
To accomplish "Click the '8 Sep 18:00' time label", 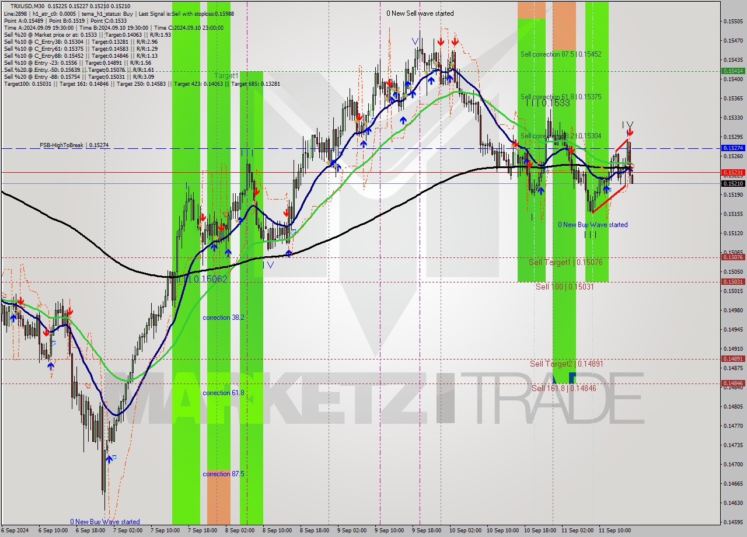I will click(315, 531).
